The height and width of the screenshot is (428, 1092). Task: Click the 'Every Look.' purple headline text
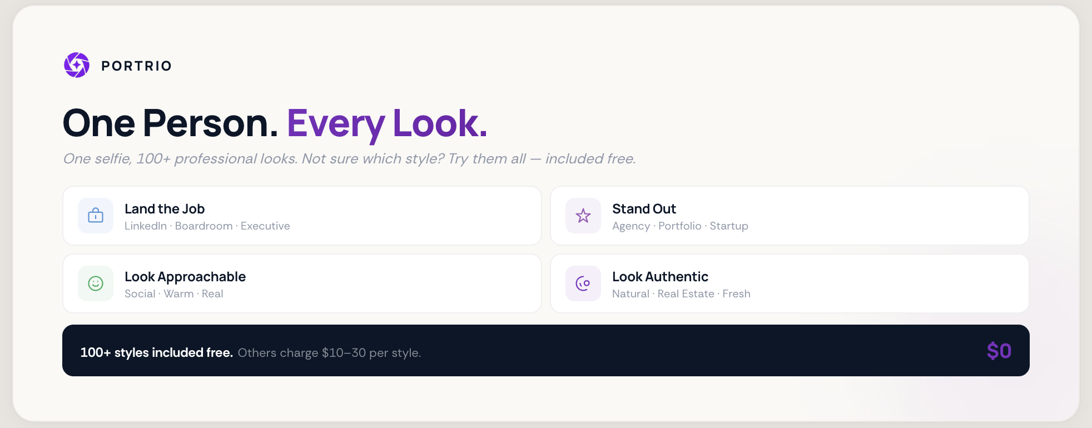tap(387, 123)
